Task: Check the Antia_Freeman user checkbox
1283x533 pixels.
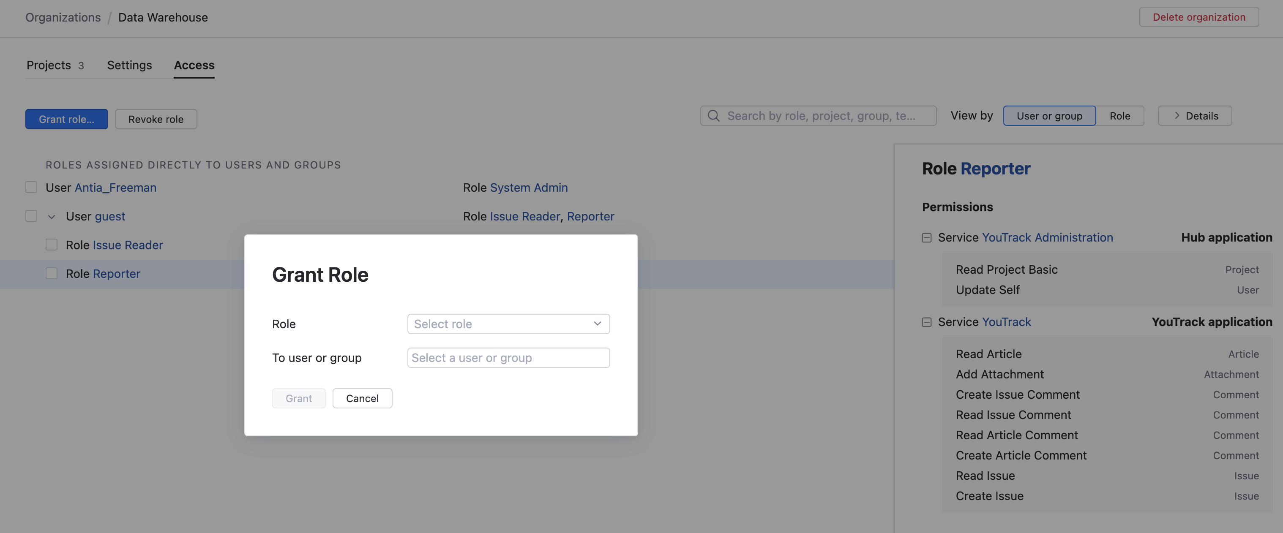Action: (x=31, y=188)
